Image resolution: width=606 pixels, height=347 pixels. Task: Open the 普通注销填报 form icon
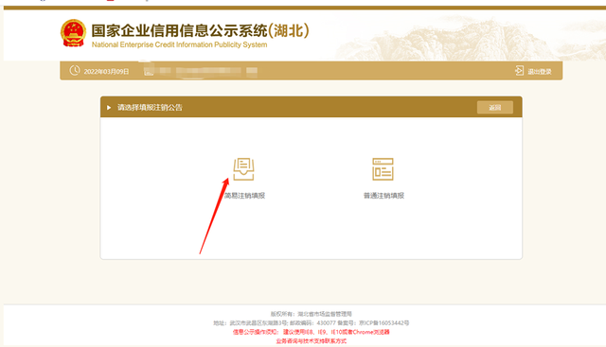(383, 169)
